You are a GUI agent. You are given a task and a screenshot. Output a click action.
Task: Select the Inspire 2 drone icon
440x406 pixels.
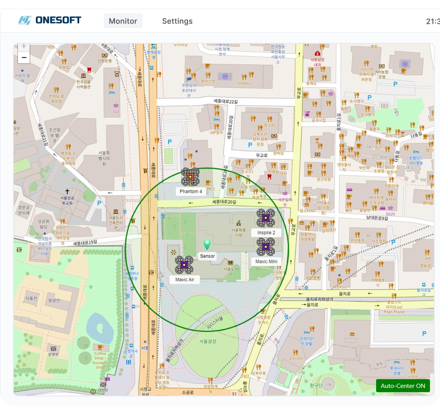[266, 218]
